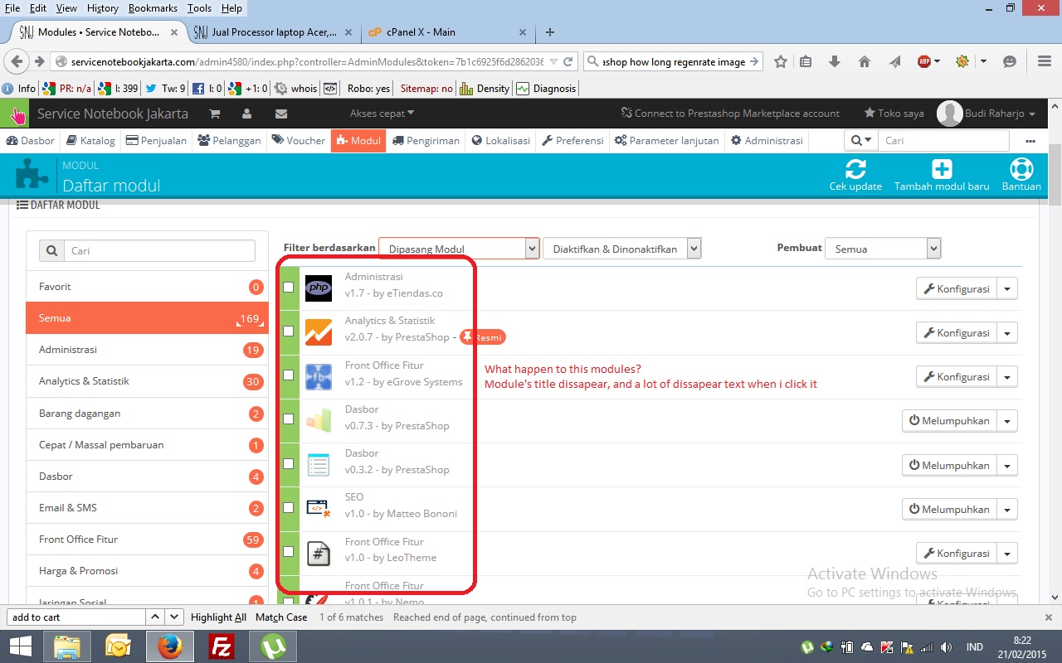This screenshot has width=1062, height=663.
Task: Select the SEO v1.0 module checkbox
Action: pyautogui.click(x=288, y=507)
